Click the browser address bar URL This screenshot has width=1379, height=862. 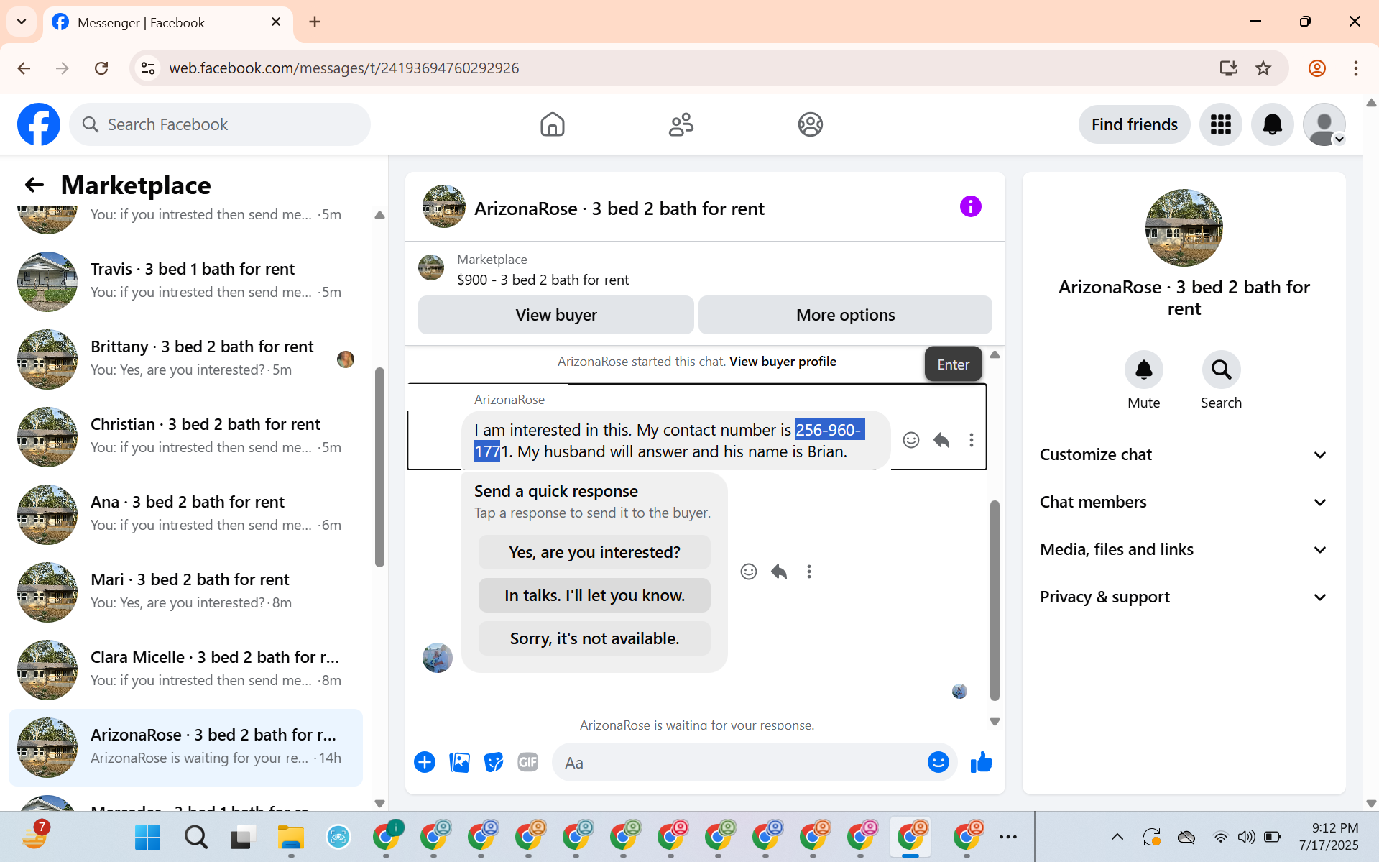(343, 68)
